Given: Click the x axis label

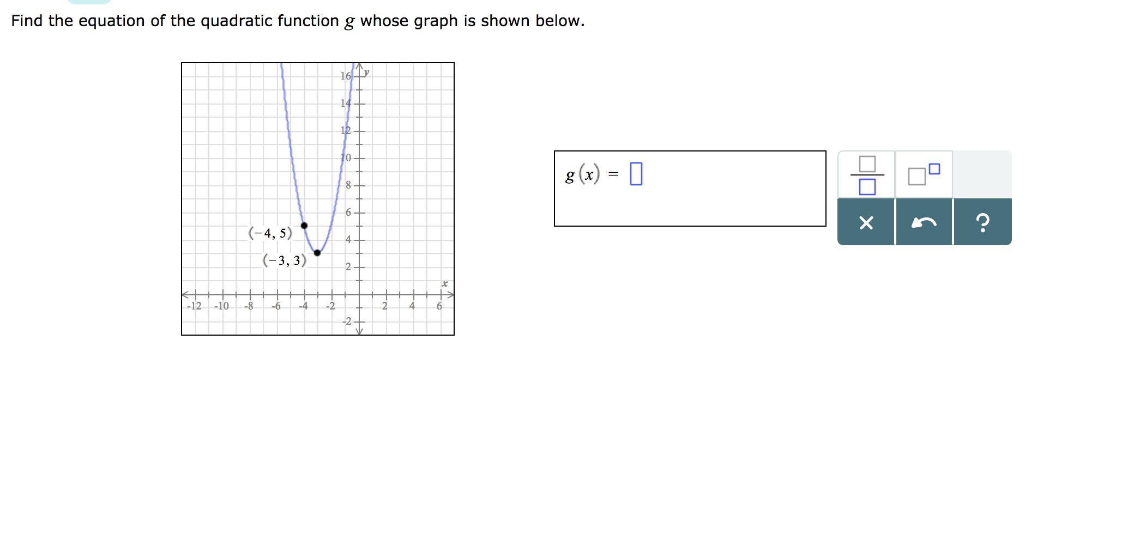Looking at the screenshot, I should pyautogui.click(x=444, y=284).
